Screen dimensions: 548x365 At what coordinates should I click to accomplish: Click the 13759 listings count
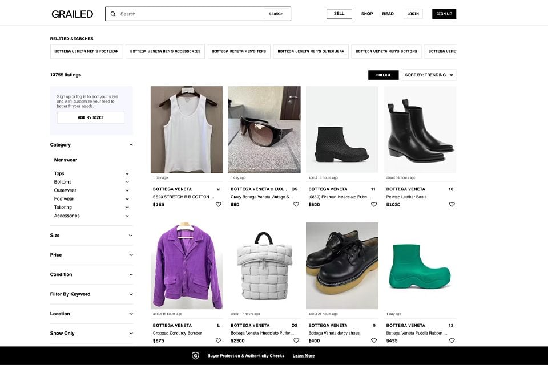[65, 75]
